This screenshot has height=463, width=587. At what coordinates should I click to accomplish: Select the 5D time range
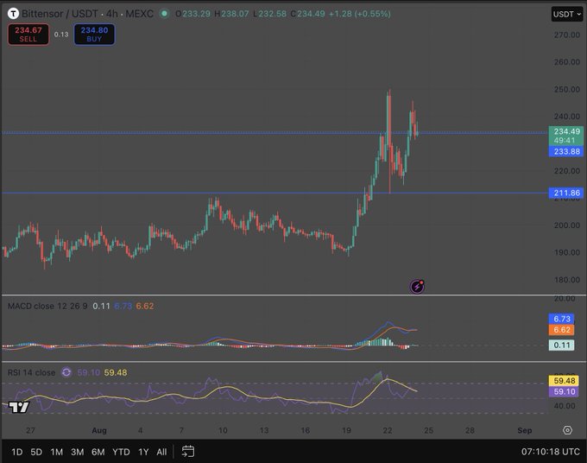[36, 452]
